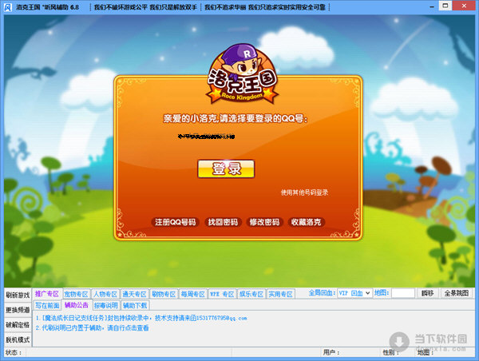
Task: Click the app icon in title bar
Action: point(7,6)
